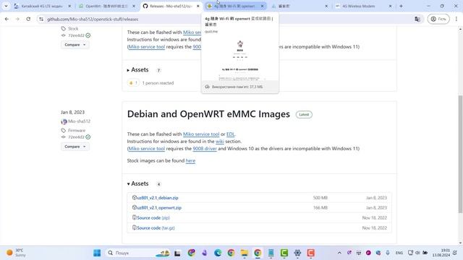This screenshot has height=260, width=463.
Task: Click the package icon beside uz801_v2.1_openwrt.zip
Action: 135,207
